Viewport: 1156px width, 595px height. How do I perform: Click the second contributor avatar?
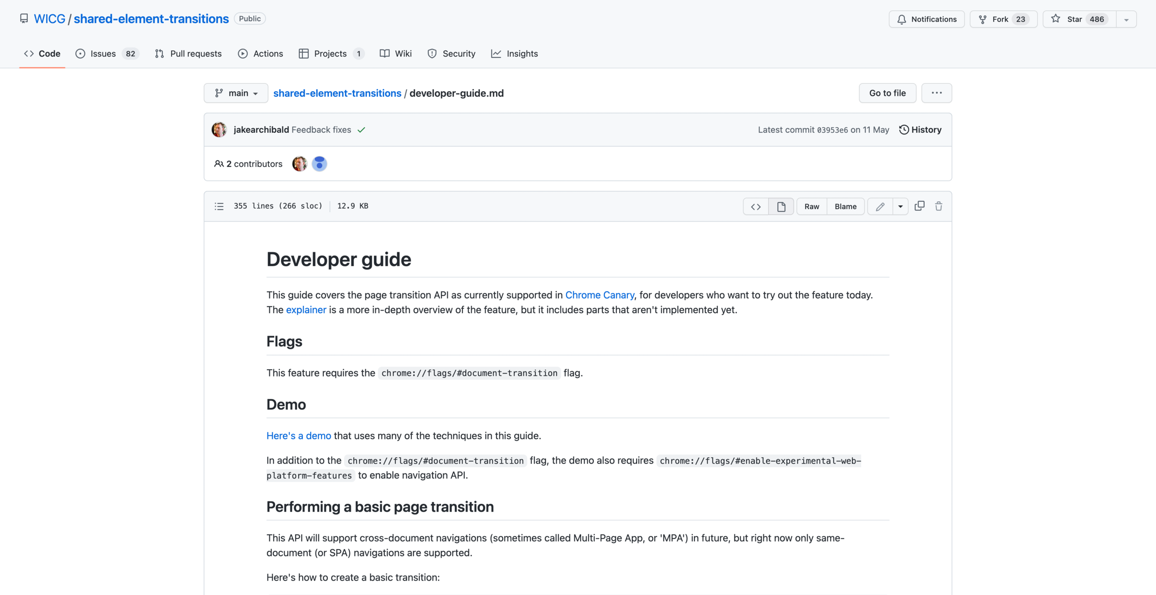[x=319, y=164]
